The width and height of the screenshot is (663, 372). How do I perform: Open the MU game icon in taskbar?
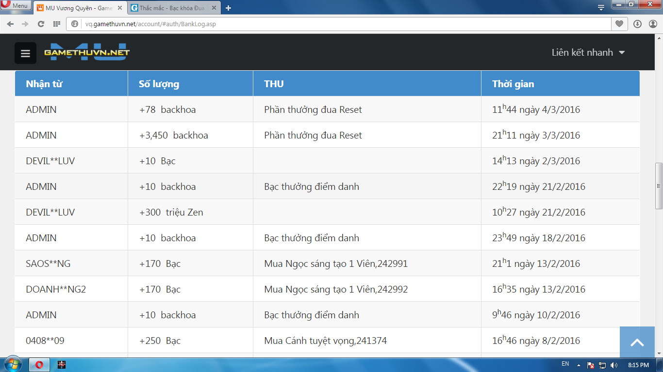(62, 365)
